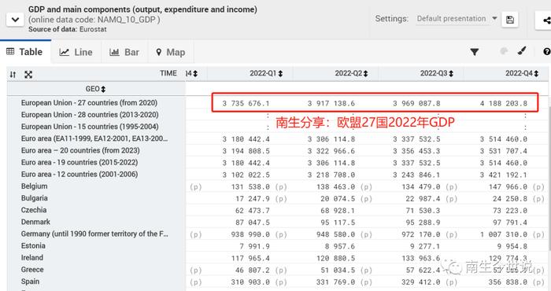This screenshot has height=291, width=551.
Task: Select the Estonia row label
Action: (x=33, y=246)
